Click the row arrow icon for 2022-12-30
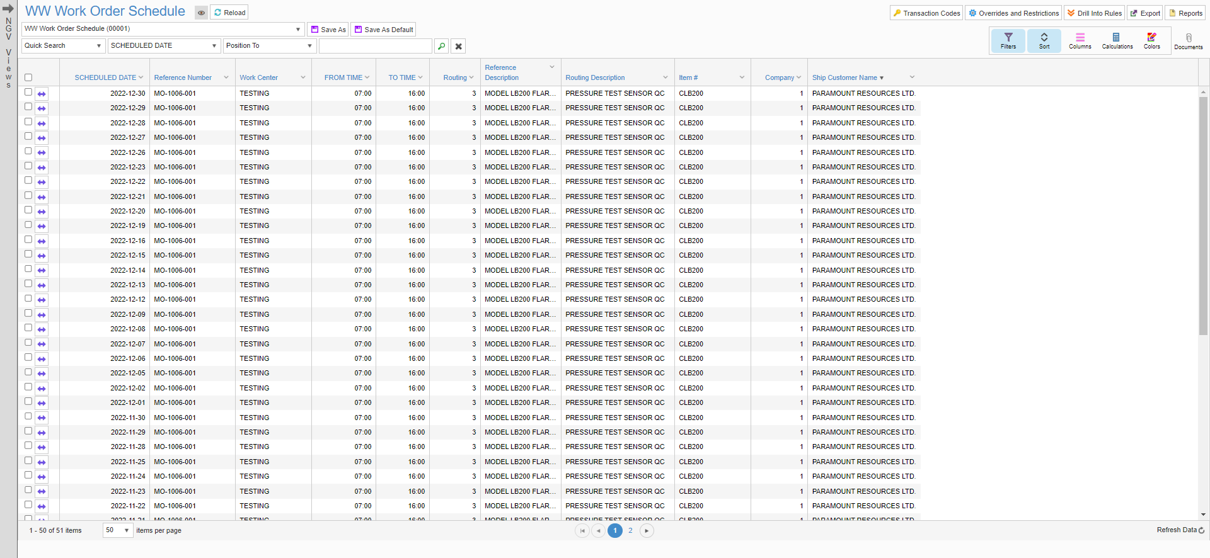Image resolution: width=1210 pixels, height=558 pixels. pos(42,94)
